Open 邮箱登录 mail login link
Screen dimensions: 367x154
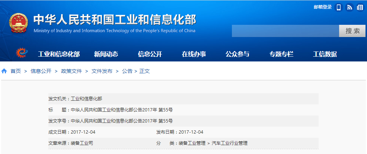pos(322,7)
